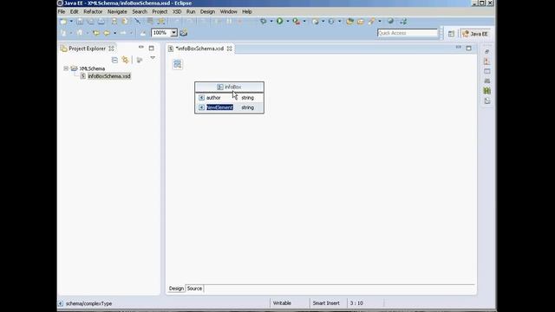
Task: Maximize the editor area
Action: [469, 49]
